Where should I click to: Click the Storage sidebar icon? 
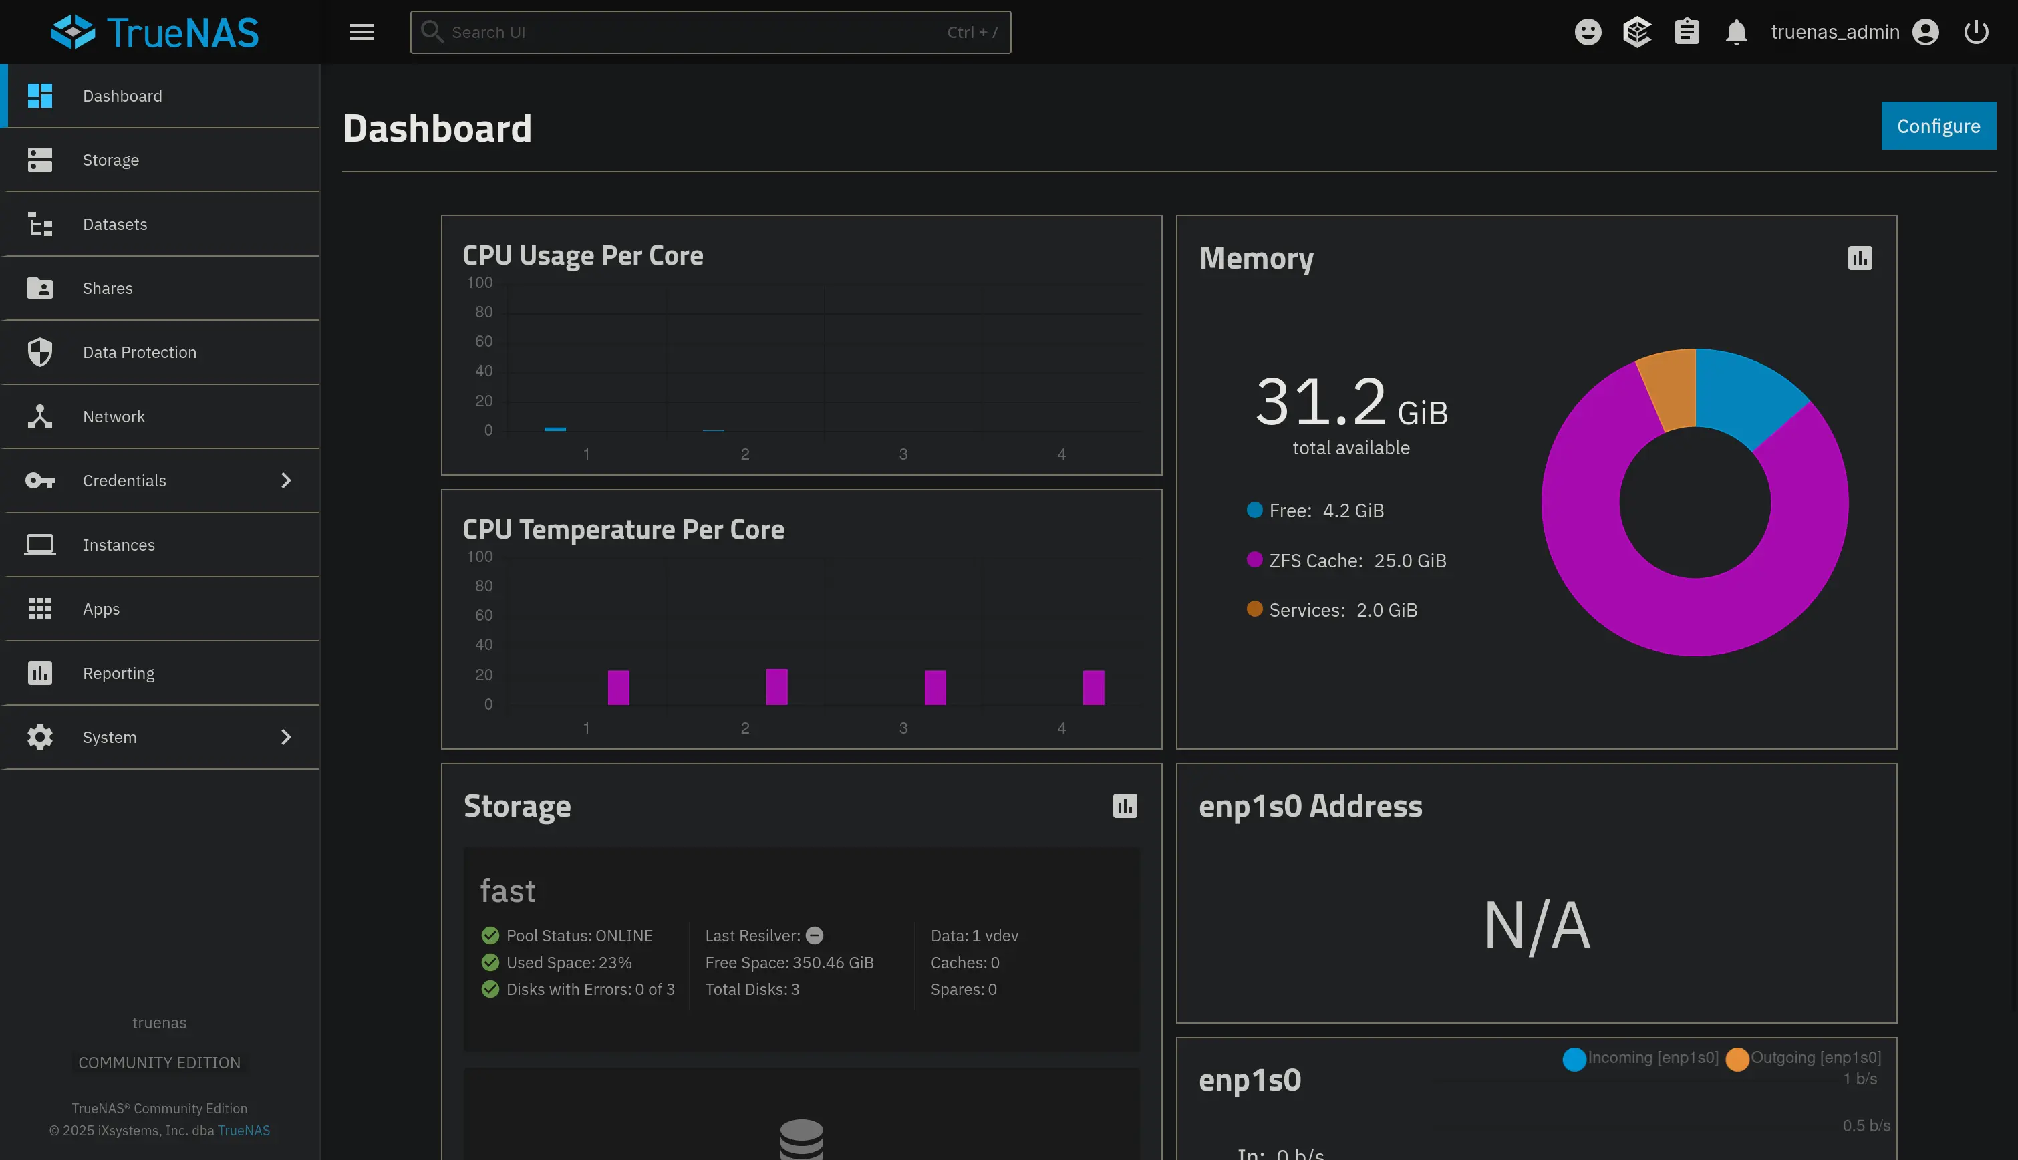(40, 159)
